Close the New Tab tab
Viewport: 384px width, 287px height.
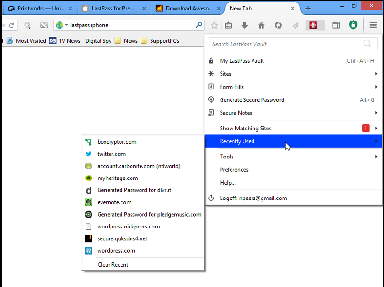pos(293,9)
